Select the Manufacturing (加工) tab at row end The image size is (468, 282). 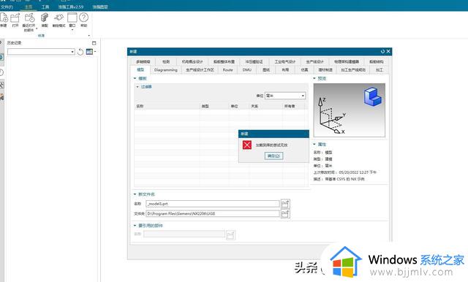(x=379, y=69)
